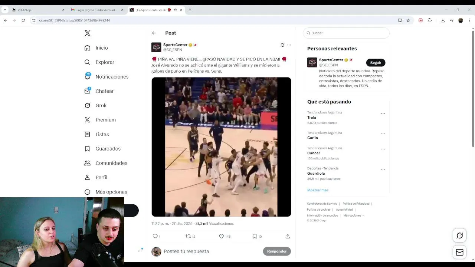Open Chatear in the sidebar
The image size is (475, 267).
99,91
